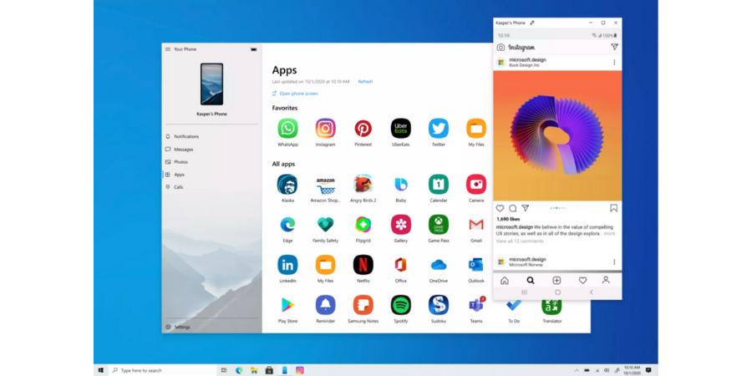Launch the Samsung Notes app
This screenshot has width=752, height=376.
363,305
